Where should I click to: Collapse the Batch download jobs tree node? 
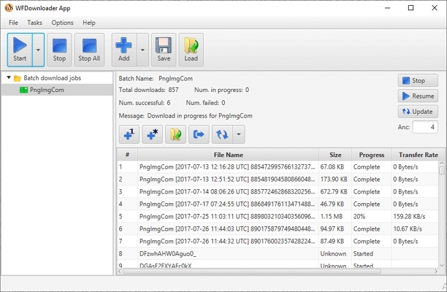9,77
